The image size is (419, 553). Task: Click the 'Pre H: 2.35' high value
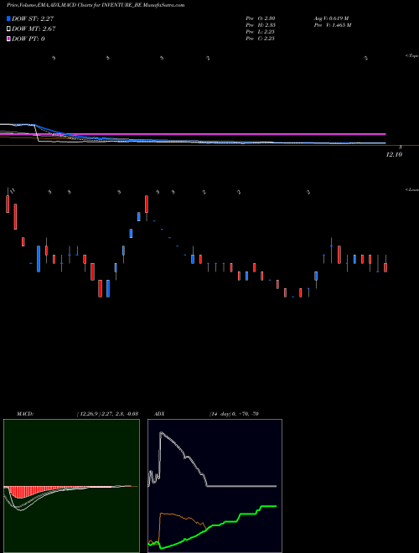pos(261,25)
